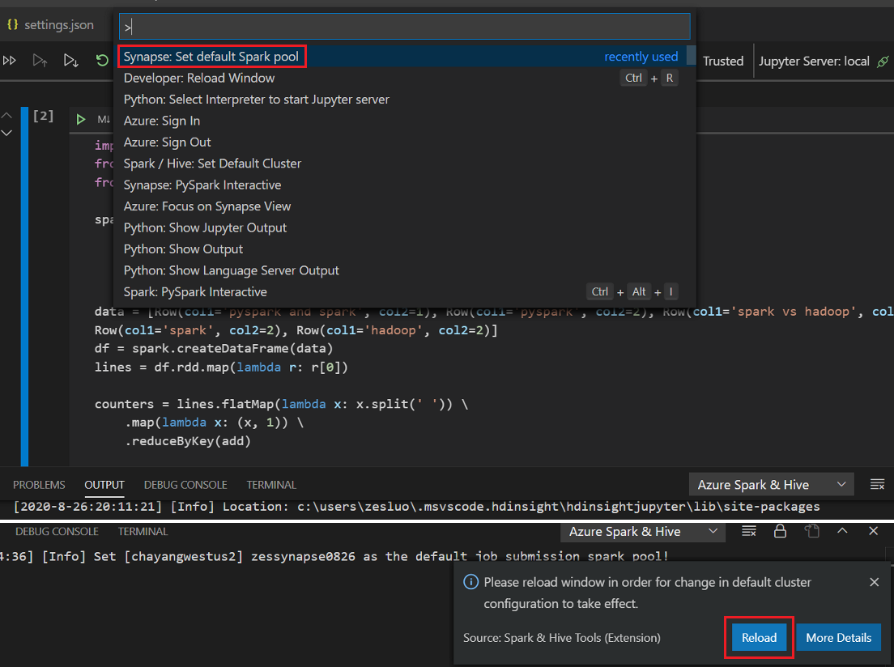Toggle the output scroll lock padlock
The height and width of the screenshot is (667, 894).
click(780, 531)
